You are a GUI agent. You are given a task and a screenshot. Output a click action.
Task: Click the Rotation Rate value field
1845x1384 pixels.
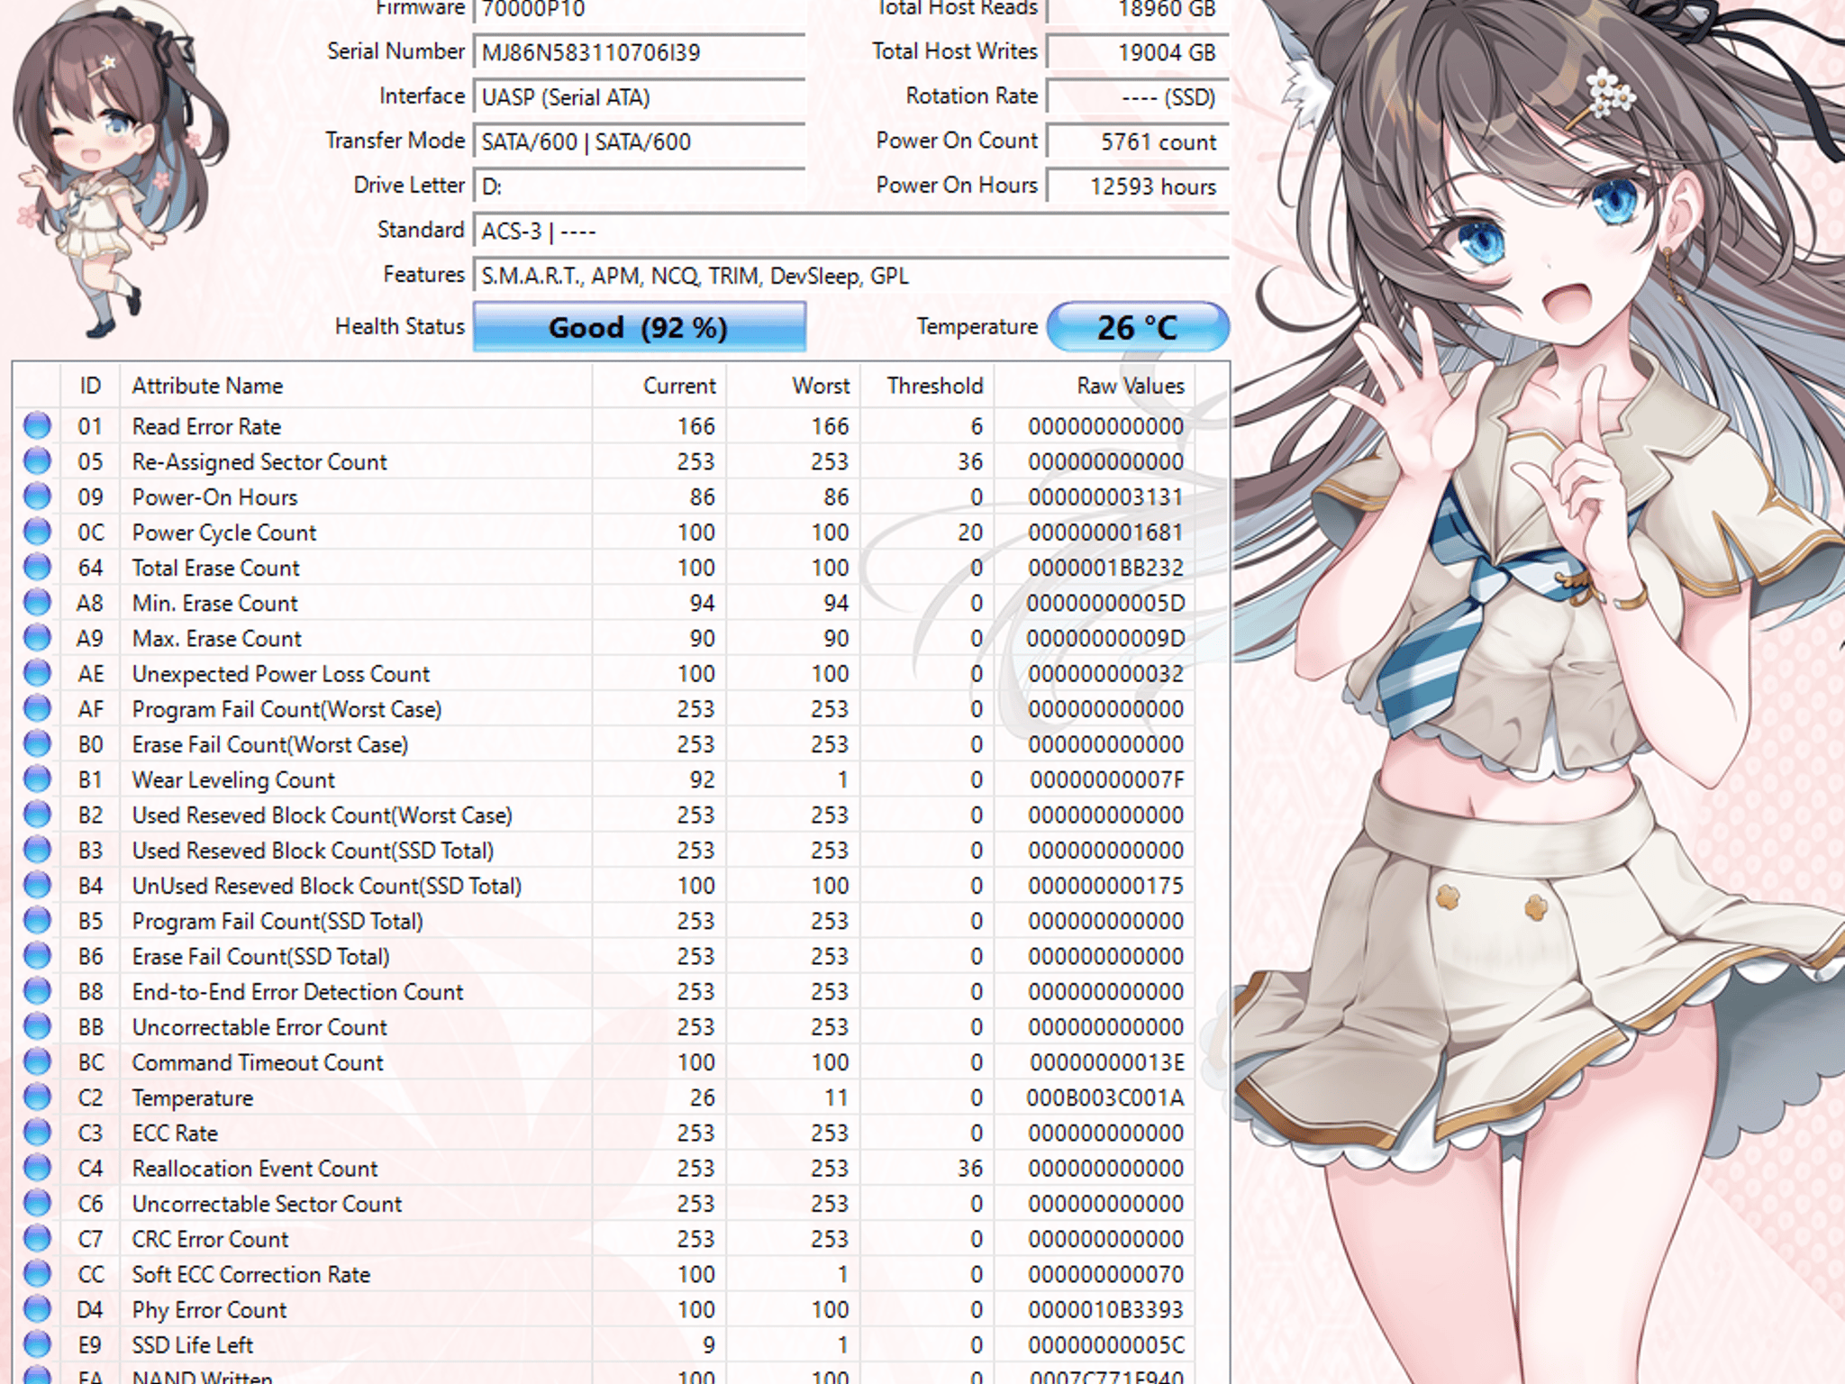(1138, 96)
